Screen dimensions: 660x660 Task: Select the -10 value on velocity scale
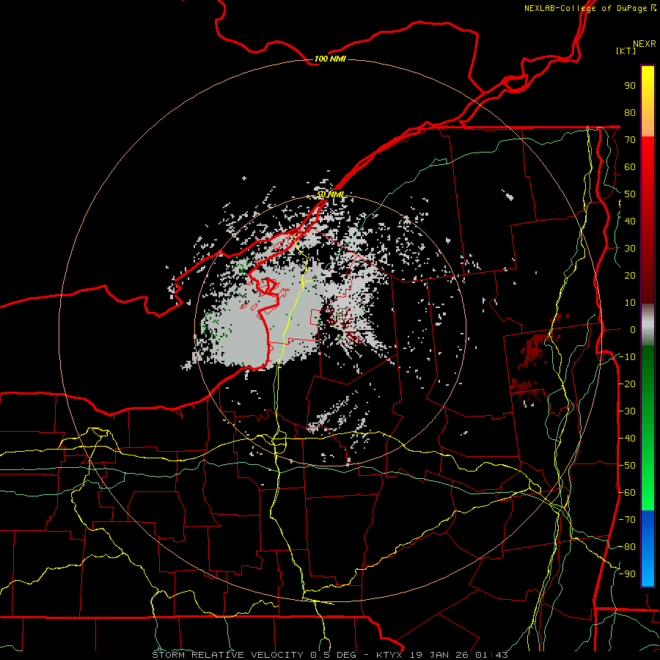pyautogui.click(x=627, y=357)
